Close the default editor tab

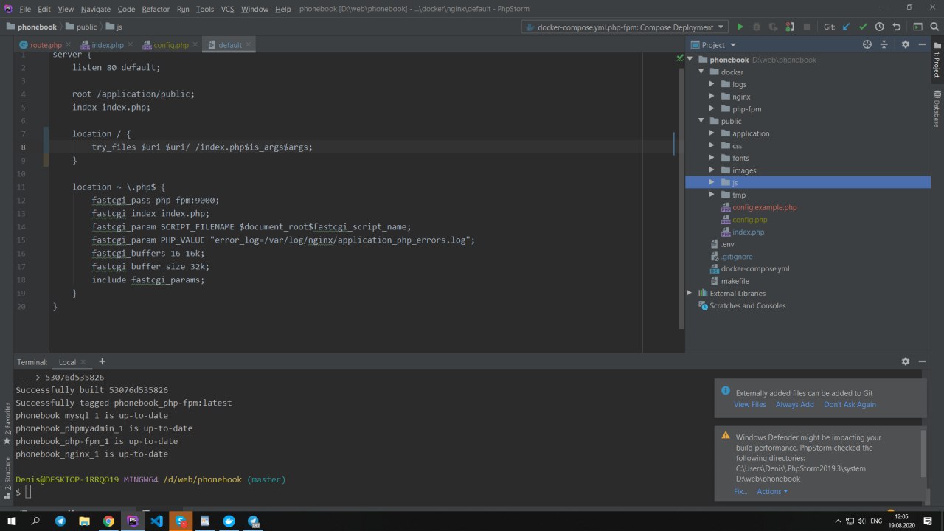pos(249,44)
